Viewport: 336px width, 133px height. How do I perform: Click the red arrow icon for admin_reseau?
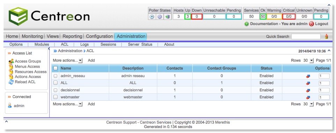pyautogui.click(x=308, y=76)
